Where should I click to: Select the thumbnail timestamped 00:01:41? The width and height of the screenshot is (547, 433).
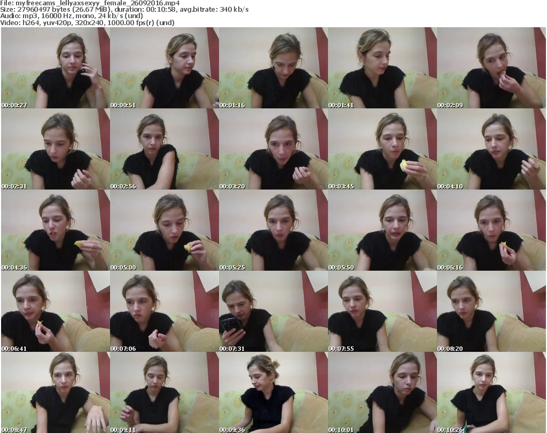[x=382, y=68]
